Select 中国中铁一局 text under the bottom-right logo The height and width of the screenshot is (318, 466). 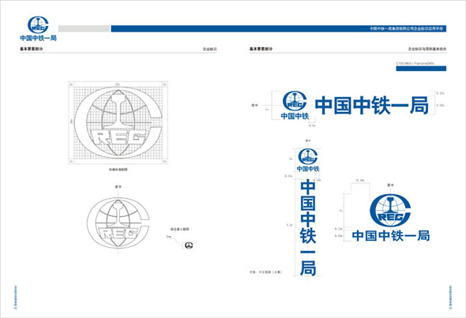pos(391,236)
